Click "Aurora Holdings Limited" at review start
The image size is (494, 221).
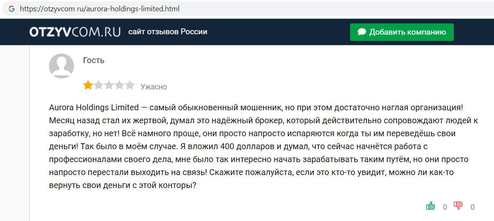(x=92, y=107)
